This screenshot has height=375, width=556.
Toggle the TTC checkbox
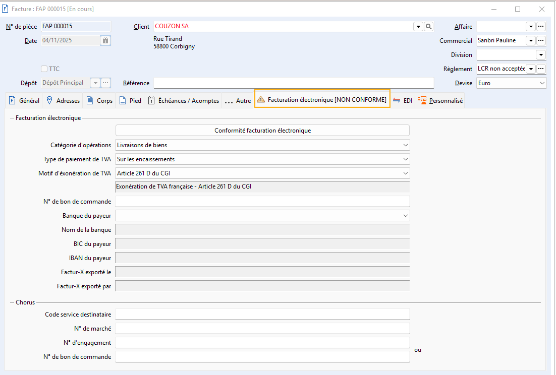click(44, 69)
